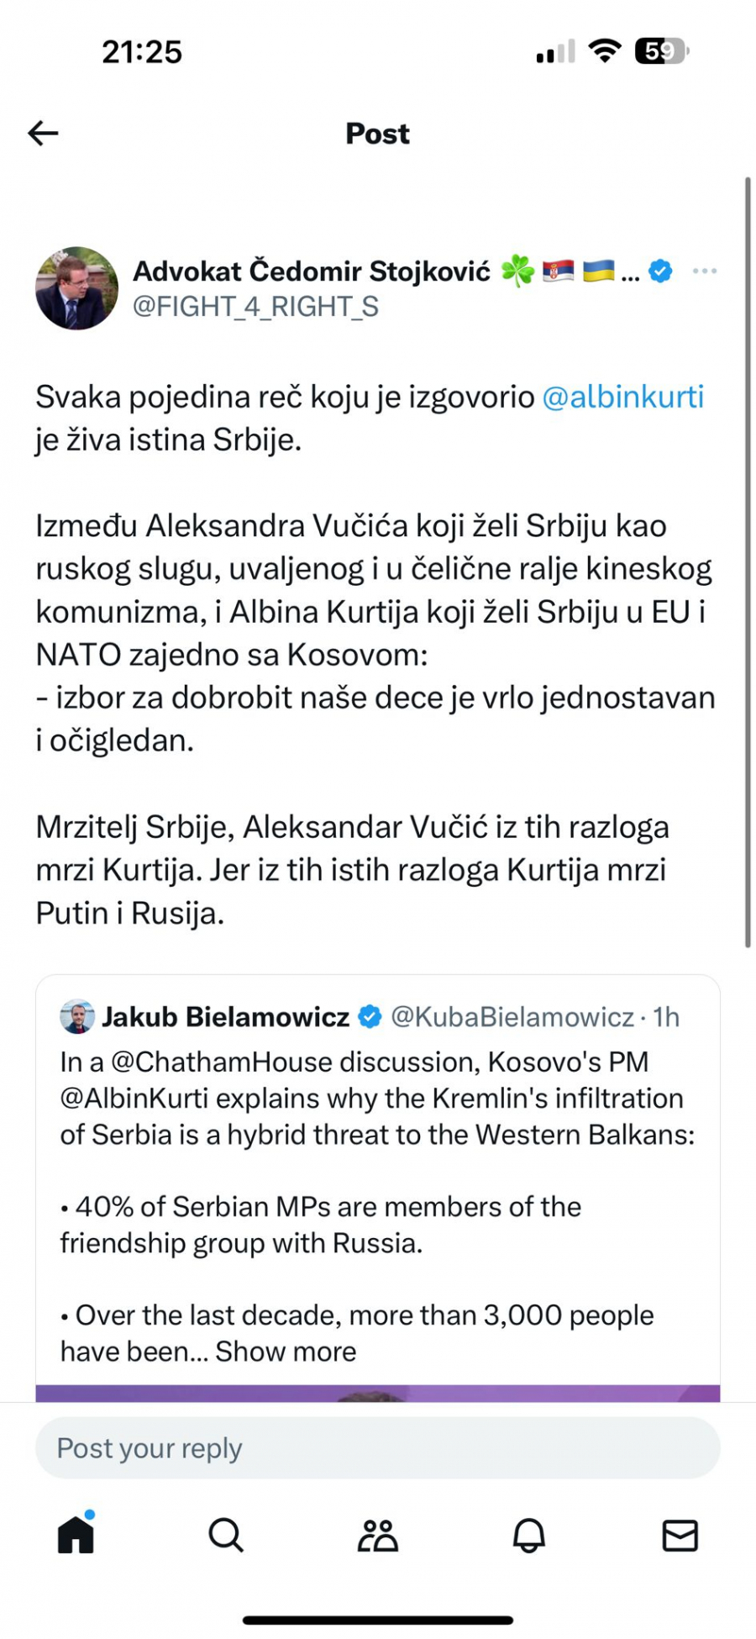
Task: Tap the Post your reply field
Action: point(376,1447)
